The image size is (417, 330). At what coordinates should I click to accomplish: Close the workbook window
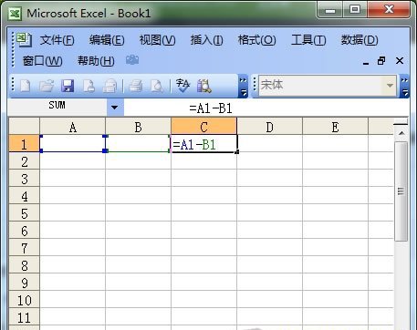tap(400, 61)
